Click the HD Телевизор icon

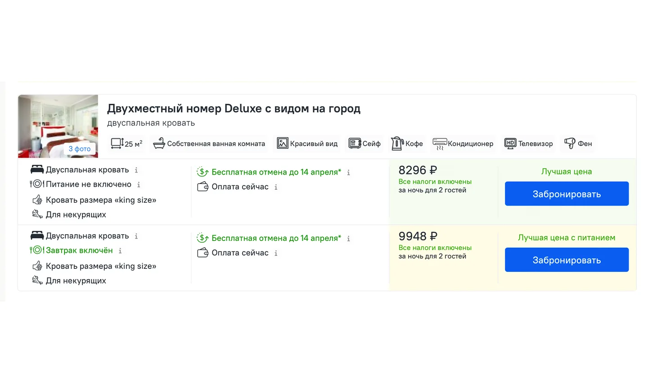click(510, 143)
